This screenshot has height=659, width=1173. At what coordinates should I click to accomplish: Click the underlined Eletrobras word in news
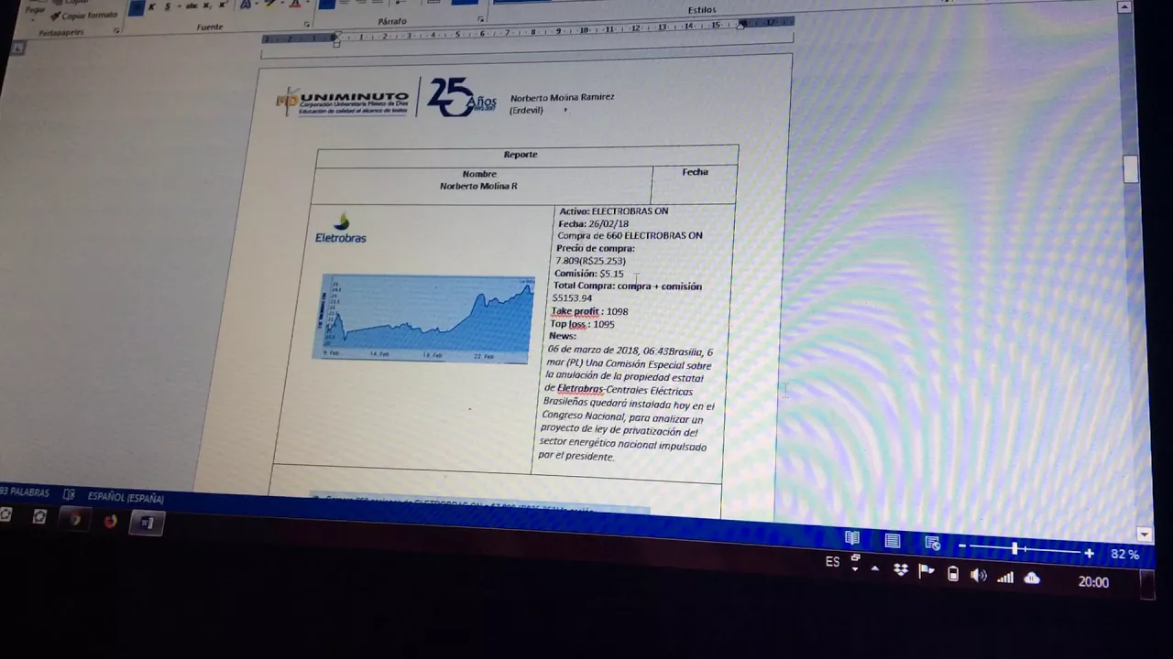(x=580, y=389)
